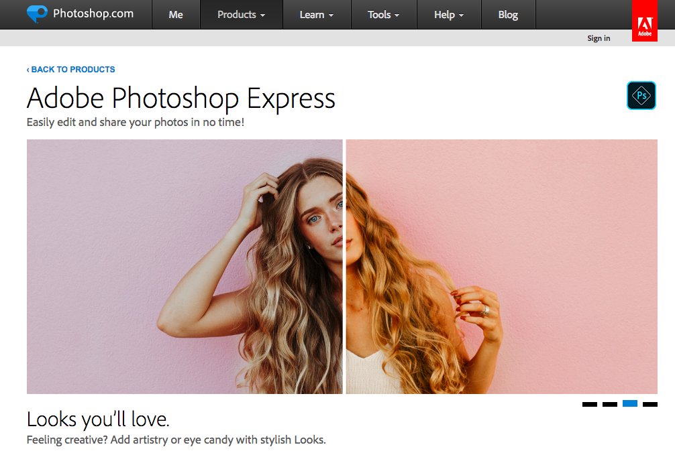Image resolution: width=675 pixels, height=455 pixels.
Task: Click the 'Feeling creative?' description text
Action: [176, 440]
